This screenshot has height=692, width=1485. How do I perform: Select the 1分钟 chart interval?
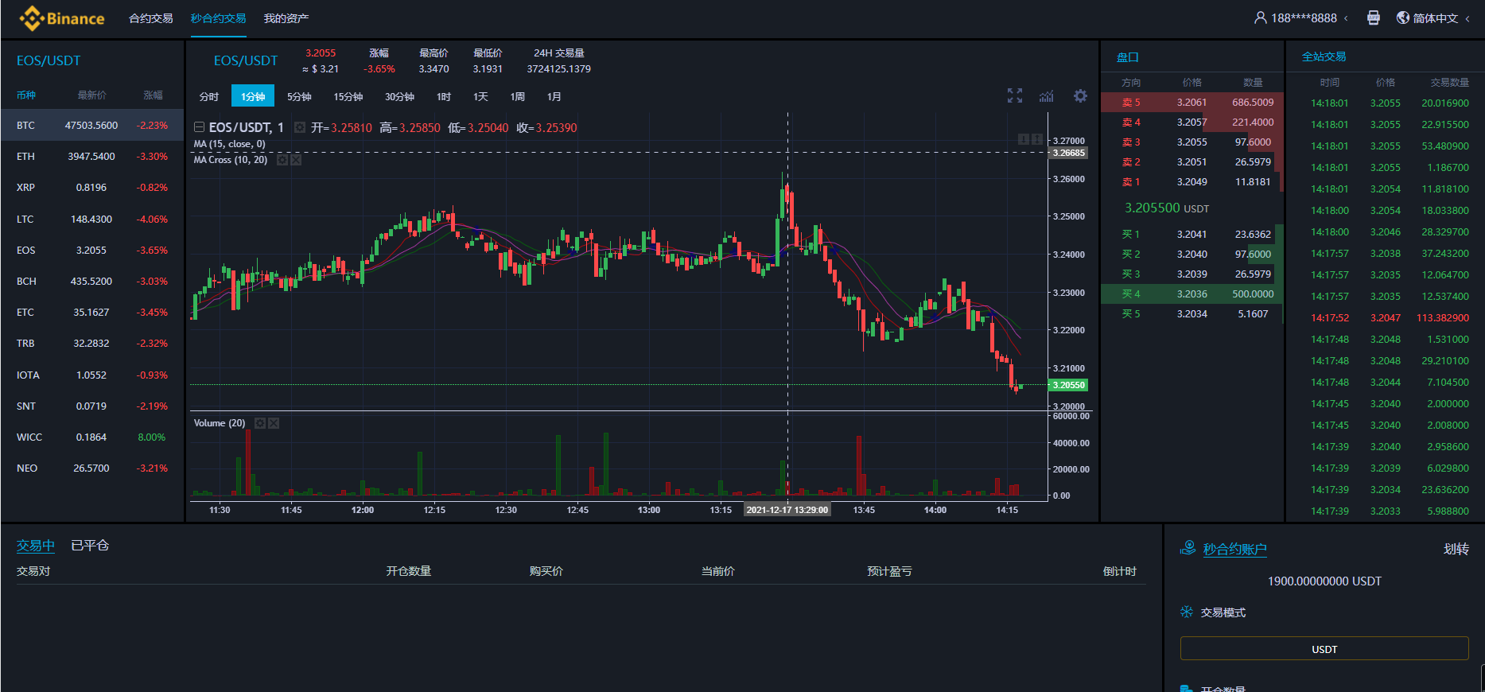(253, 96)
